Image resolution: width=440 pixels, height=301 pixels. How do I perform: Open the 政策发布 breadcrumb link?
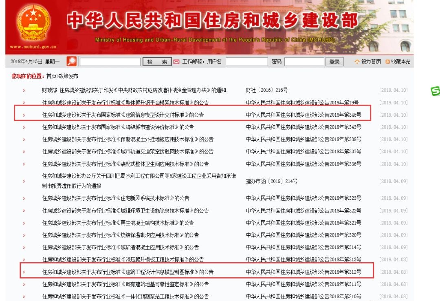tap(68, 76)
